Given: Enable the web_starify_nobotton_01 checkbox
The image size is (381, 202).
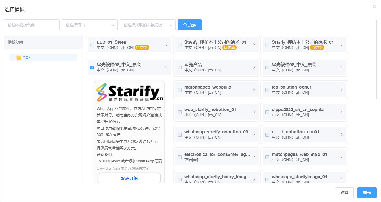Looking at the screenshot, I should click(180, 112).
